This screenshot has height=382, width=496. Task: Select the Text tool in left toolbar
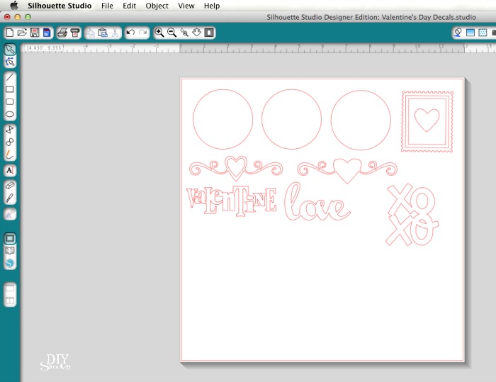point(10,171)
